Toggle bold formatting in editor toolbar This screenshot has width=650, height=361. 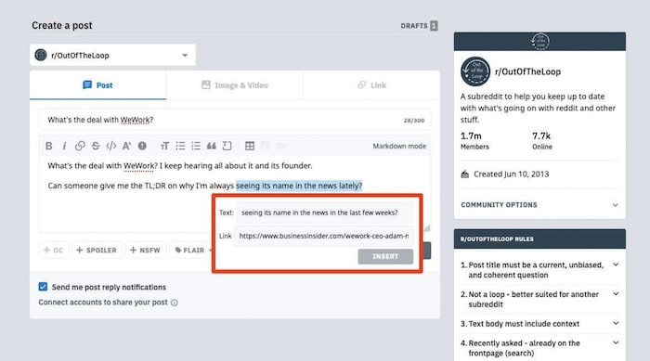49,146
